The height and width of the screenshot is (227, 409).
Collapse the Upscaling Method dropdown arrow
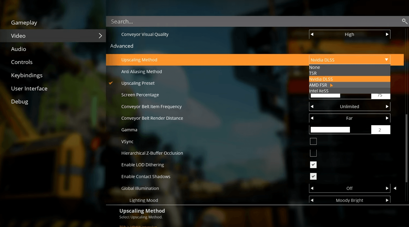(x=386, y=60)
